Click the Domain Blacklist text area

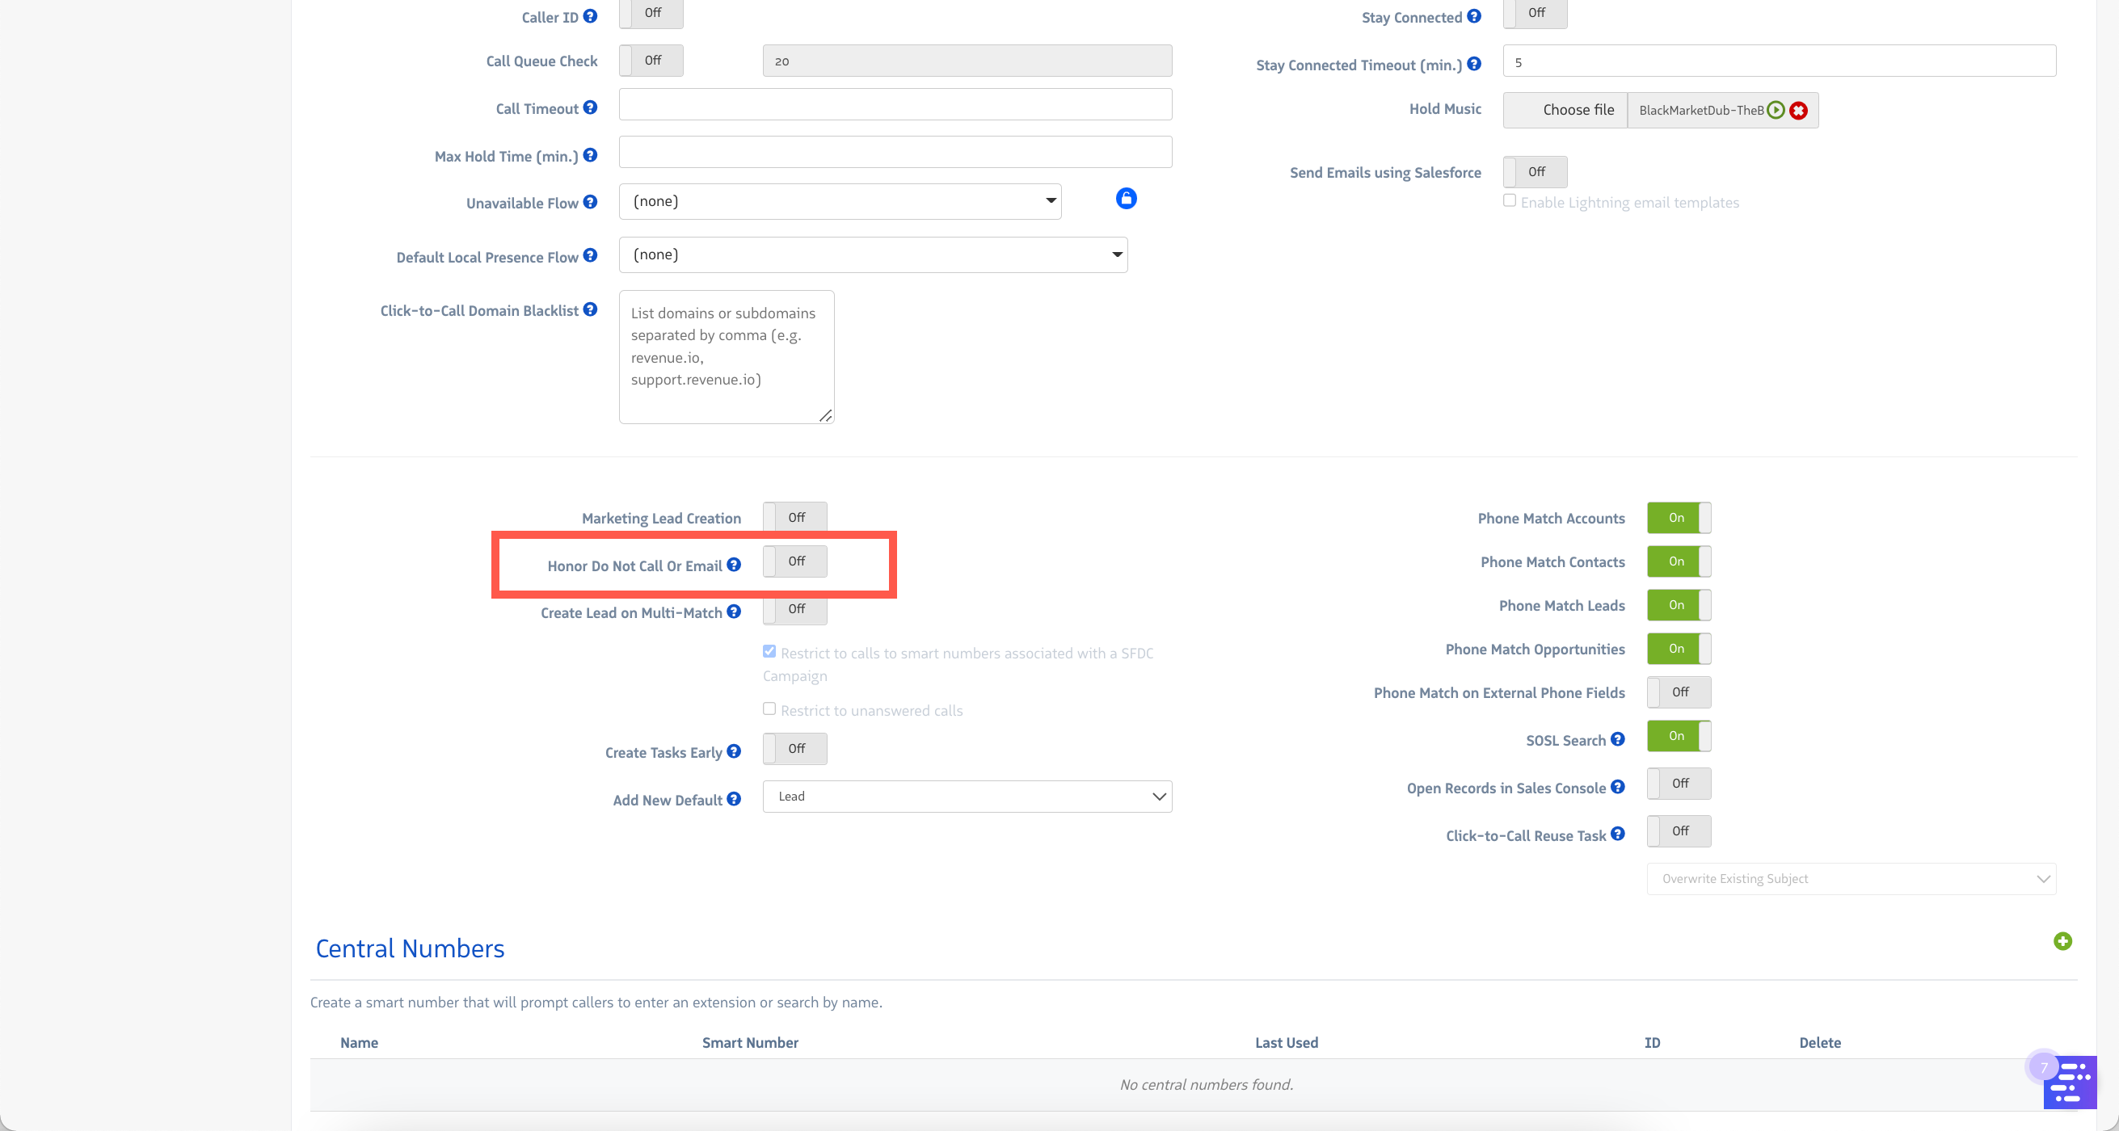pos(726,357)
